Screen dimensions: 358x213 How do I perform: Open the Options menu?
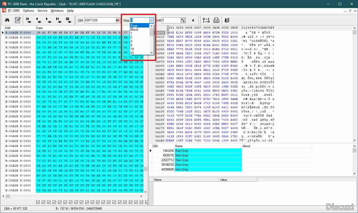[29, 11]
